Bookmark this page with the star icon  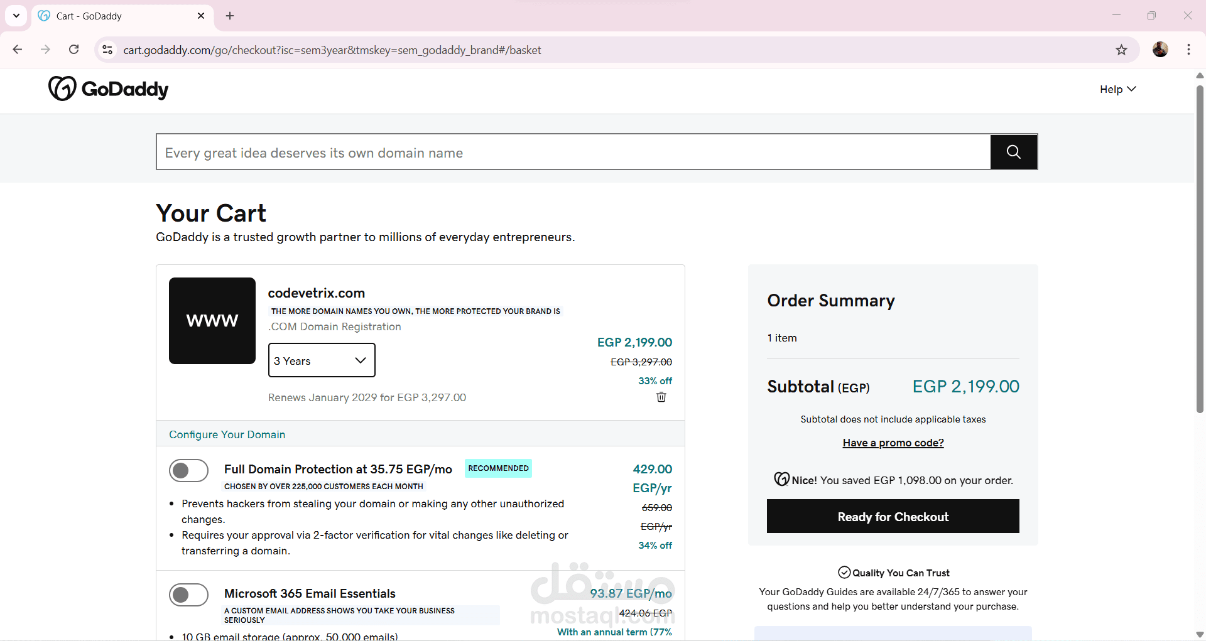1121,50
